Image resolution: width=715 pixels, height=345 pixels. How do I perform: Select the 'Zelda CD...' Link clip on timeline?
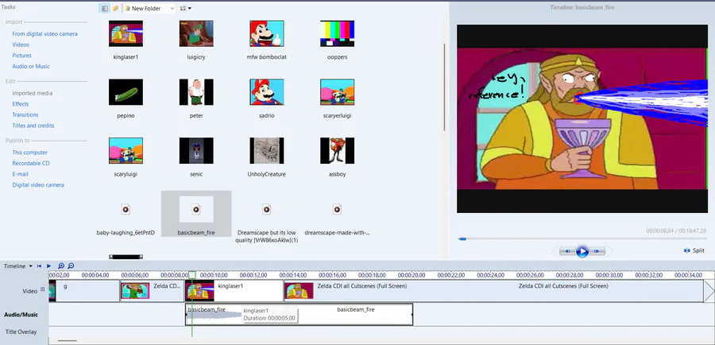click(153, 291)
